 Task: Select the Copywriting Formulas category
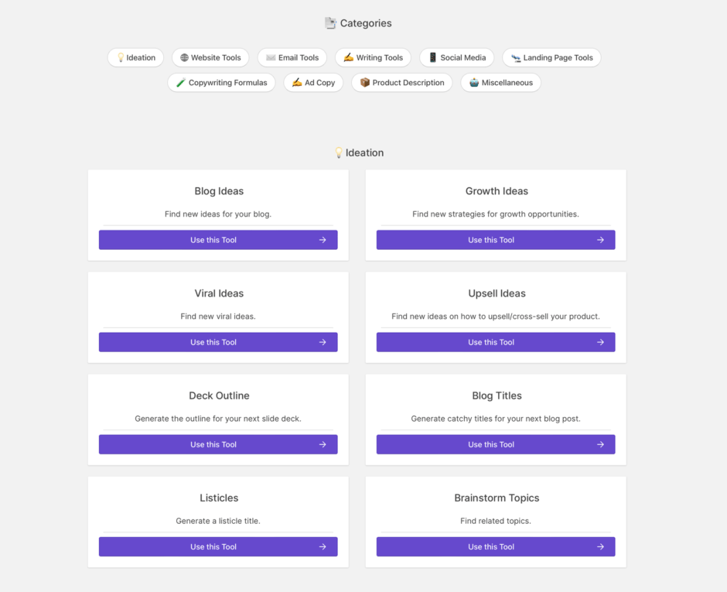[221, 83]
